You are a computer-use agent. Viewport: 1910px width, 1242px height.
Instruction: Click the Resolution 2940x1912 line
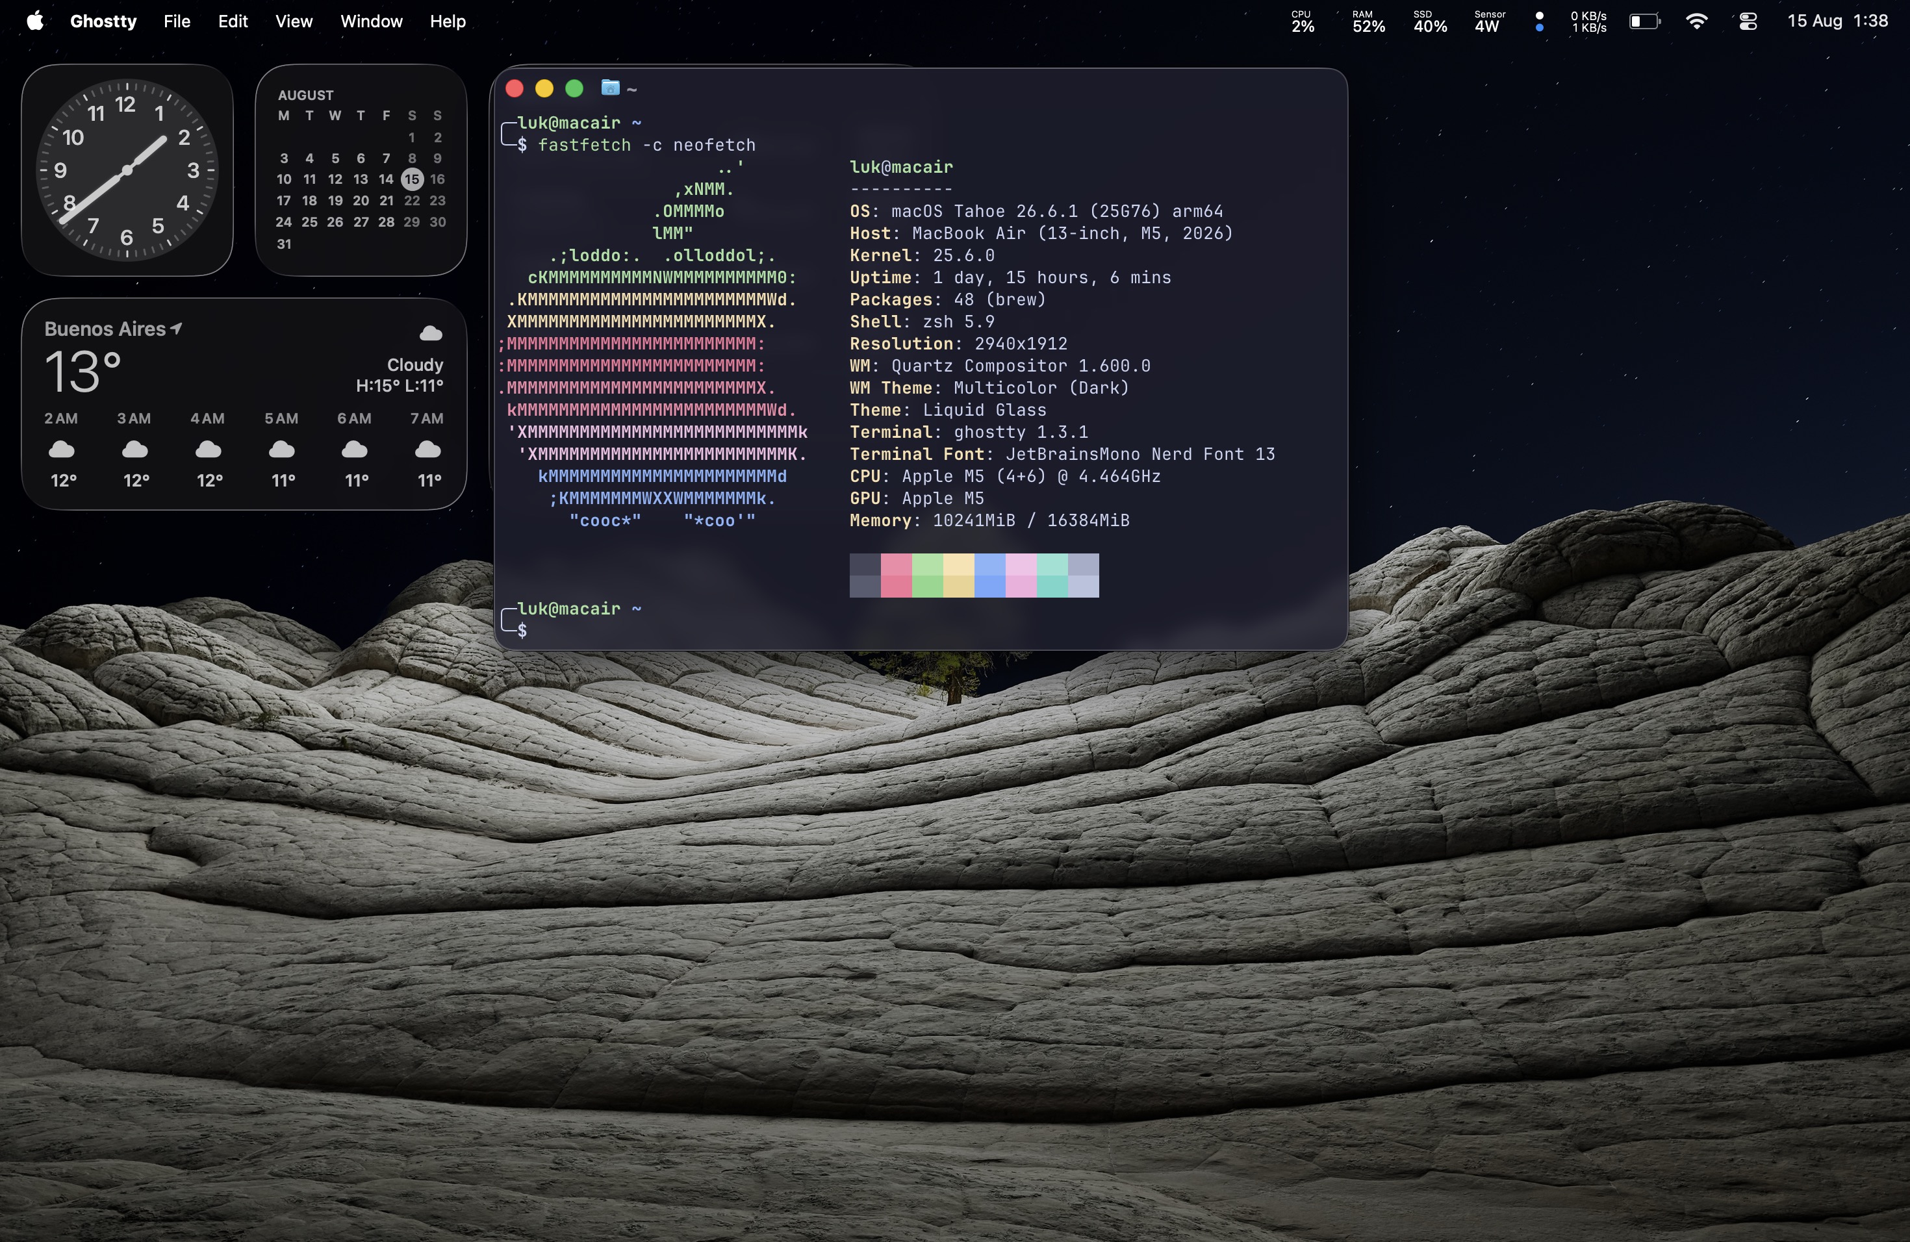[959, 344]
